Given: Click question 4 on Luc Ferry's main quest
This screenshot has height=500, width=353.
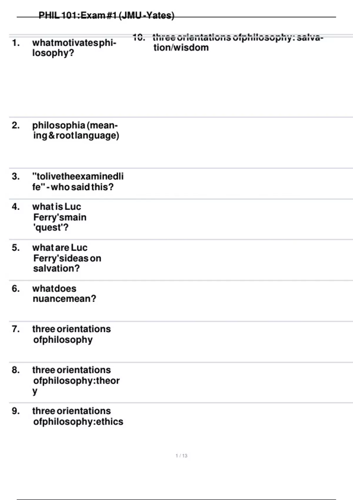Looking at the screenshot, I should tap(59, 217).
